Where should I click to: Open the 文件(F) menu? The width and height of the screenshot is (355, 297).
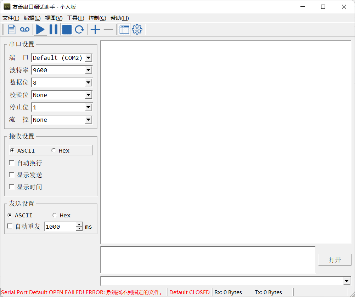(11, 18)
